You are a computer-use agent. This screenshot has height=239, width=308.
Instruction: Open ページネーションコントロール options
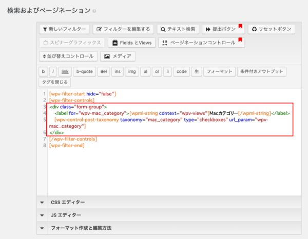(201, 43)
